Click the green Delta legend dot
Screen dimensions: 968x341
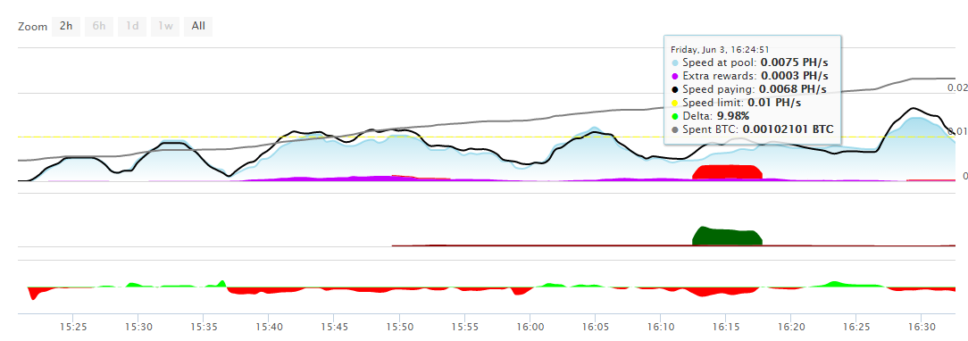pos(675,117)
